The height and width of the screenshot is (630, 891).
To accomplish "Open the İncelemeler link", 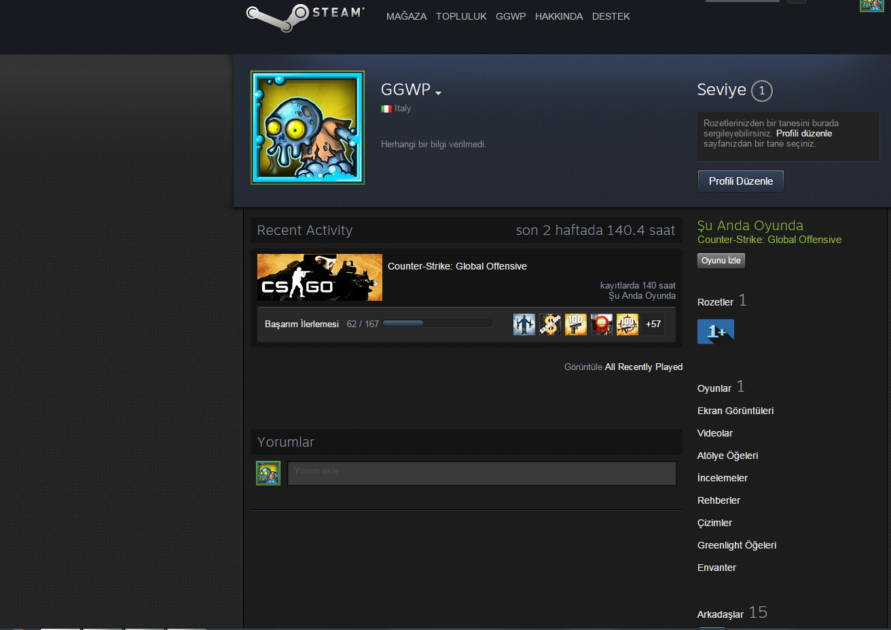I will (723, 478).
